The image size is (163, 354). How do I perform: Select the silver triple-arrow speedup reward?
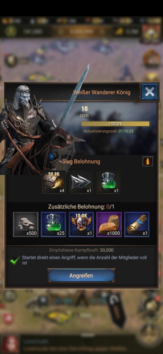[81, 182]
